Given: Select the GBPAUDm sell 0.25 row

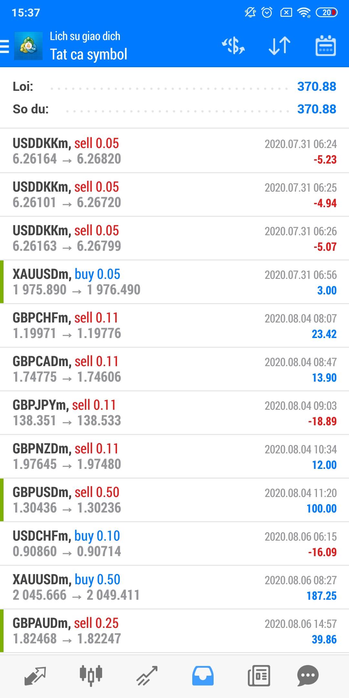Looking at the screenshot, I should click(x=174, y=631).
